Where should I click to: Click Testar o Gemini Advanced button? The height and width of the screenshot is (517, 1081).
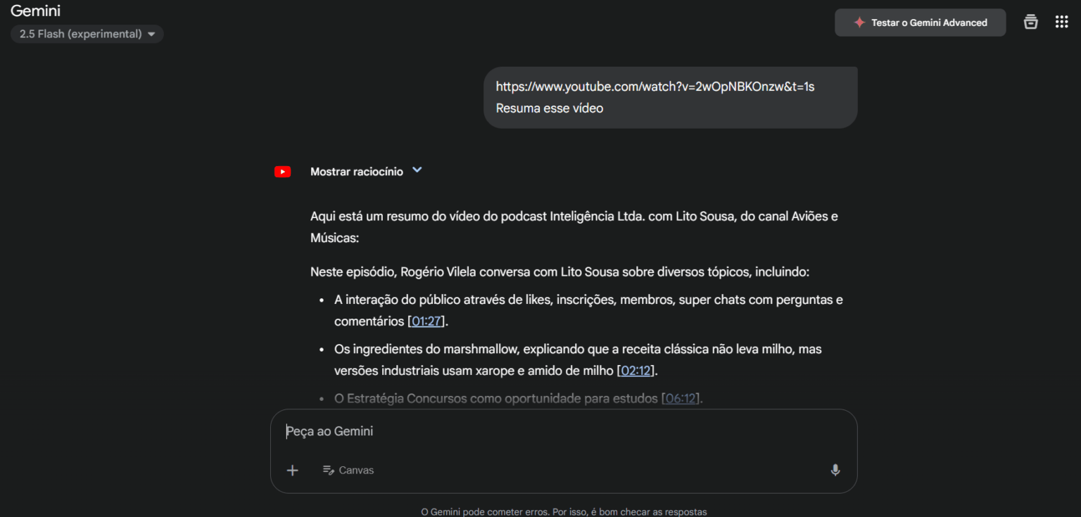921,23
